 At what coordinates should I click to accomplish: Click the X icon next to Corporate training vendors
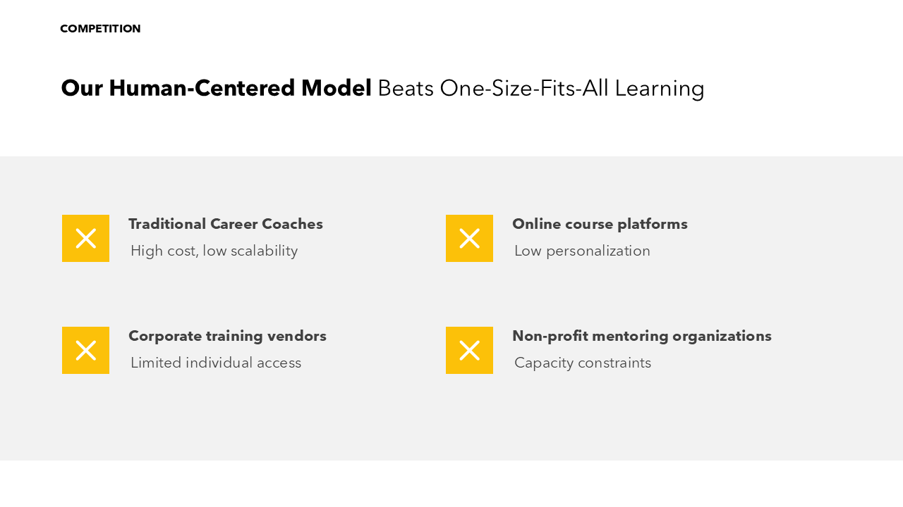[85, 350]
